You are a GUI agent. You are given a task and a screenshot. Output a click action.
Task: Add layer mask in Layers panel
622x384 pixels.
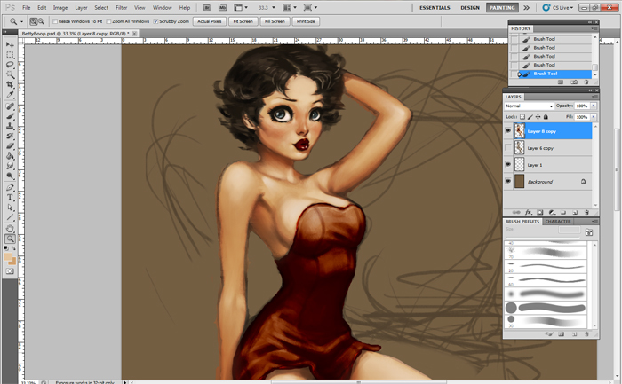coord(540,213)
